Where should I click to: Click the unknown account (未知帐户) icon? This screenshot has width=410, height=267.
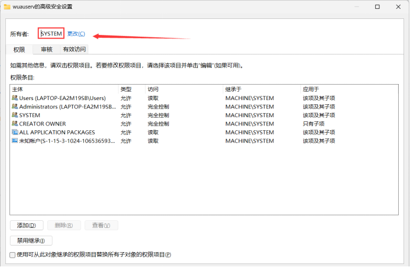15,141
